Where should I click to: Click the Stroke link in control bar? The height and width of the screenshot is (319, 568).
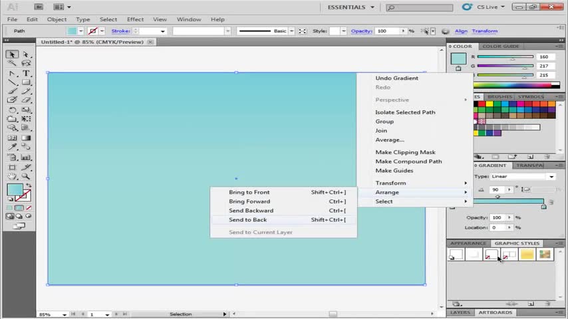120,31
